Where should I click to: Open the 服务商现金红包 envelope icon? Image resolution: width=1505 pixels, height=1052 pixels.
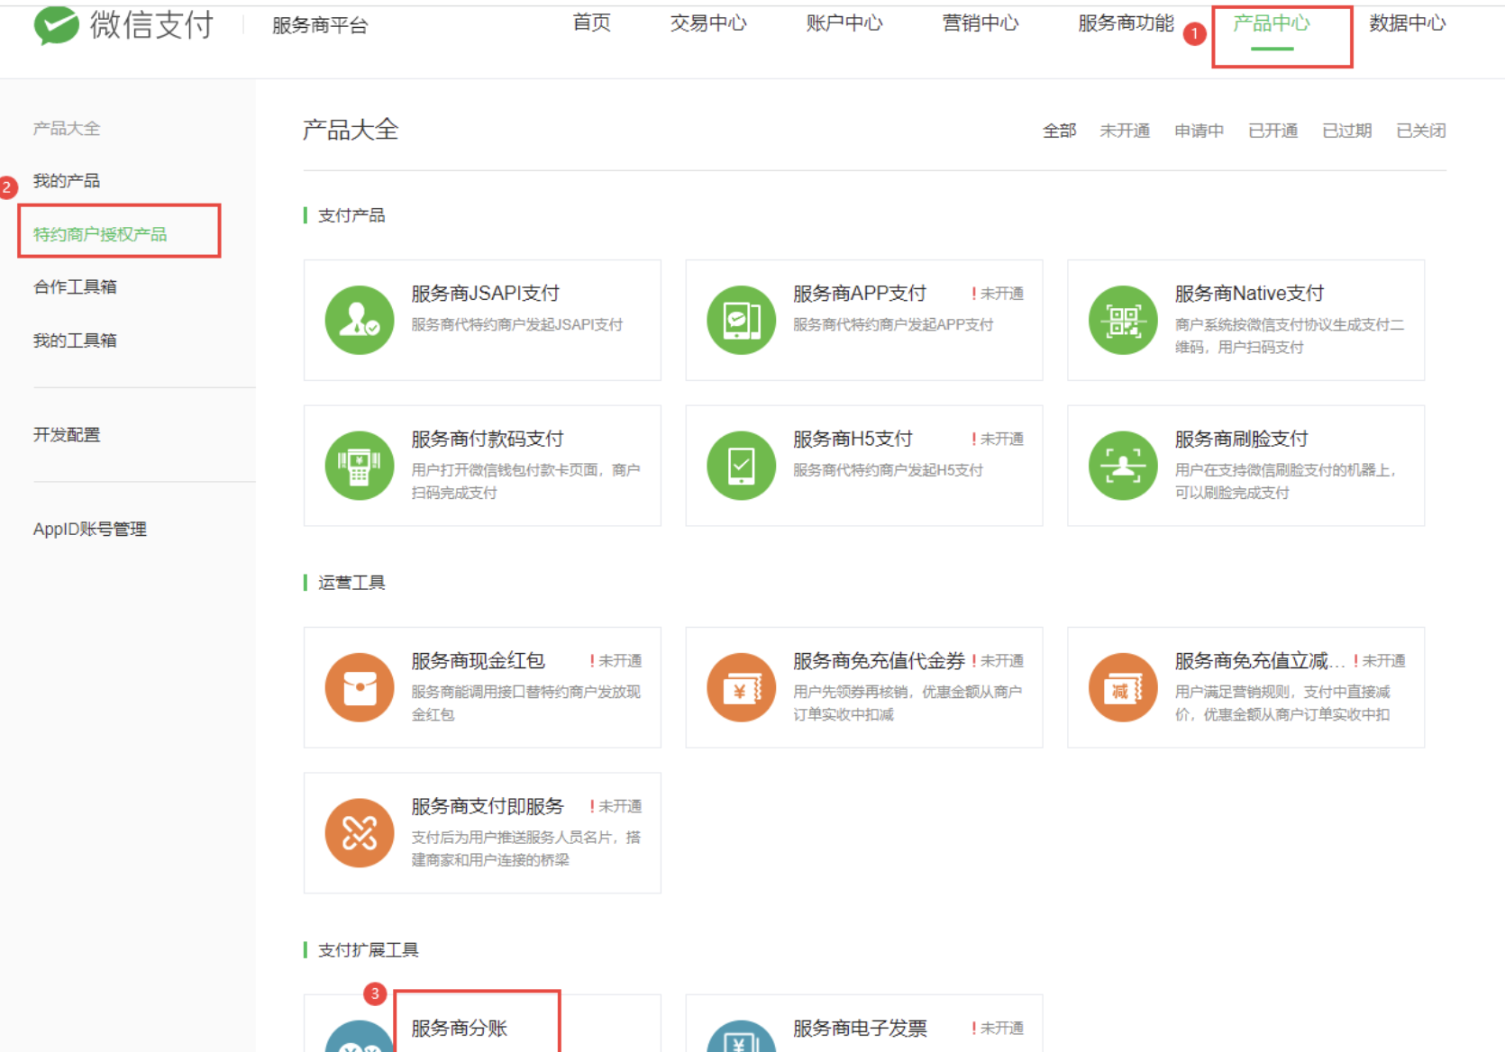pyautogui.click(x=360, y=688)
